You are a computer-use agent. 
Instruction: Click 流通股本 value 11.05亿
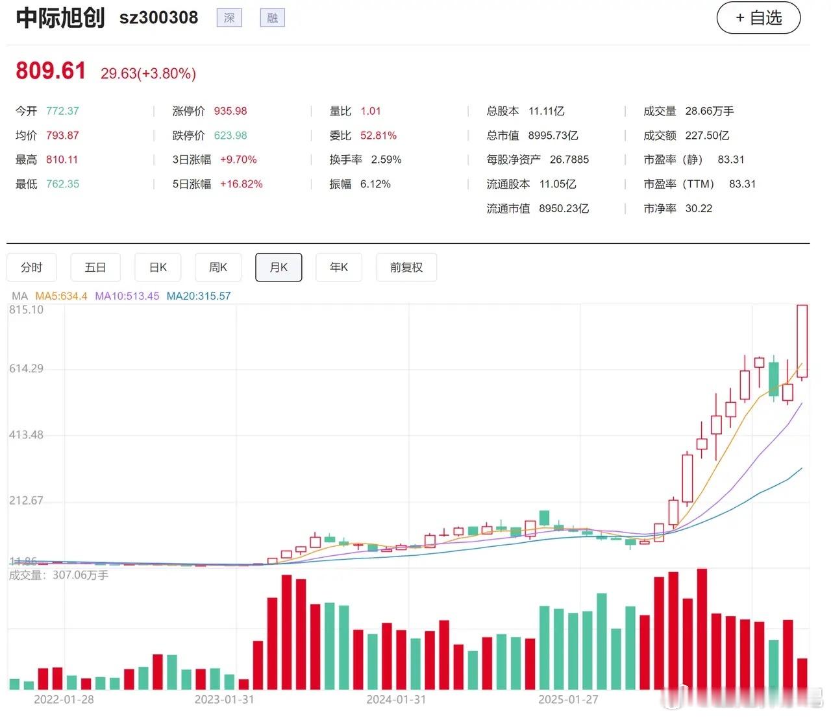[558, 184]
